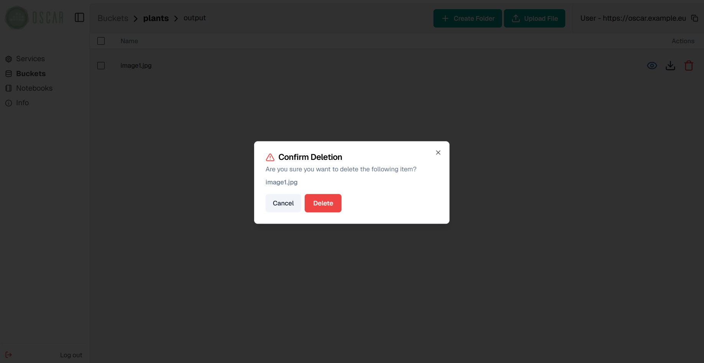Toggle the sidebar collapse icon
The width and height of the screenshot is (704, 363).
point(79,18)
